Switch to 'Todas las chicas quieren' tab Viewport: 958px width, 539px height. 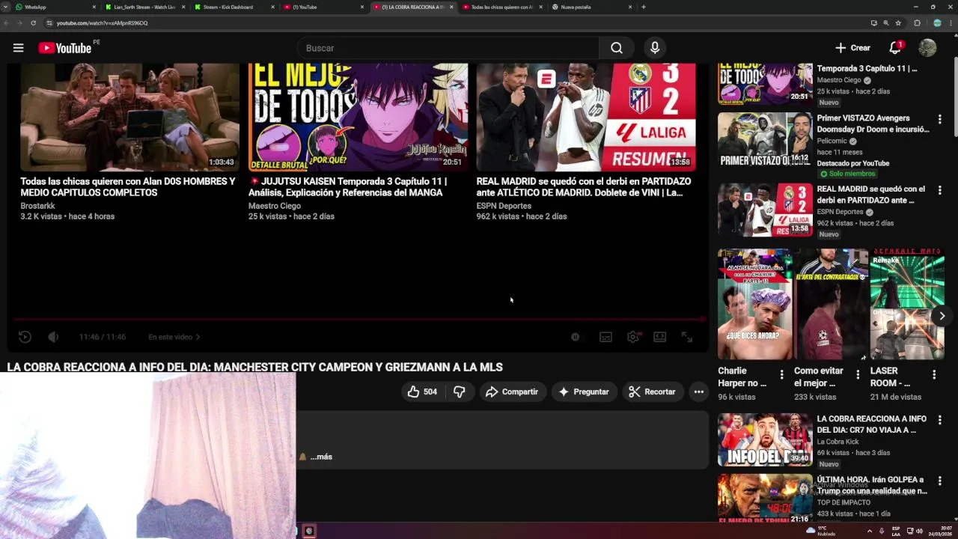pos(501,7)
